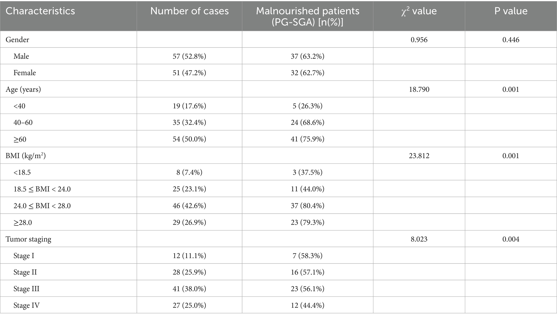Click the Tumor staging row label

coord(28,239)
